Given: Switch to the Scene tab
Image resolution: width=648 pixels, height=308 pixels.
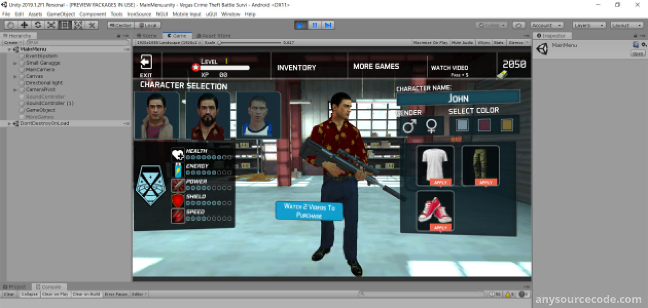Looking at the screenshot, I should click(x=147, y=36).
